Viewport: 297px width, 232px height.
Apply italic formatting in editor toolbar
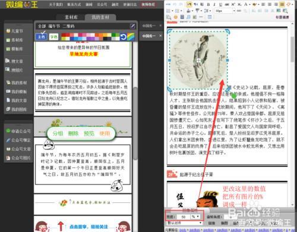click(214, 4)
